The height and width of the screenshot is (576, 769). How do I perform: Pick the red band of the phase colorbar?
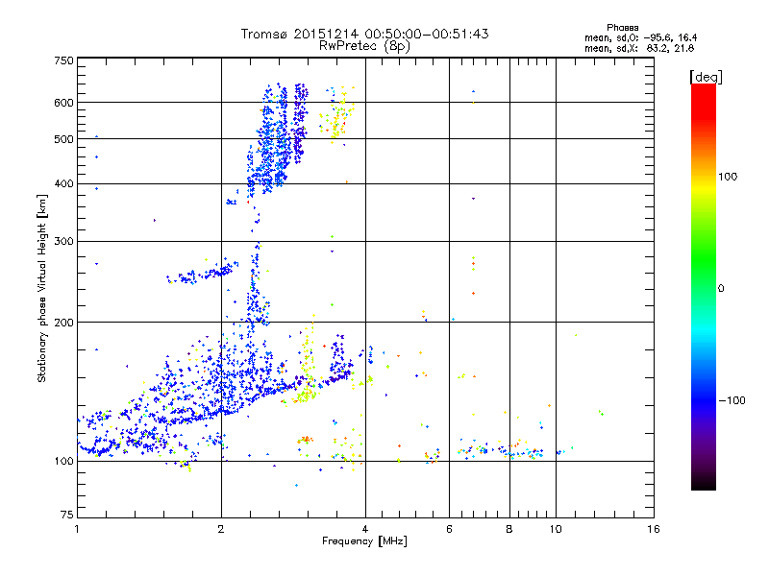(x=704, y=103)
